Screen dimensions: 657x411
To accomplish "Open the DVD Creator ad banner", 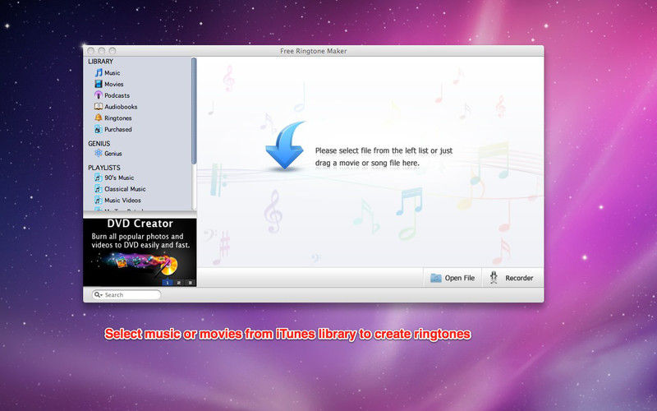I will tap(140, 252).
